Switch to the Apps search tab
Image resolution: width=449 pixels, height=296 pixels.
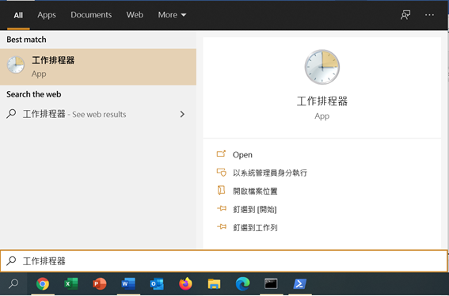(47, 15)
